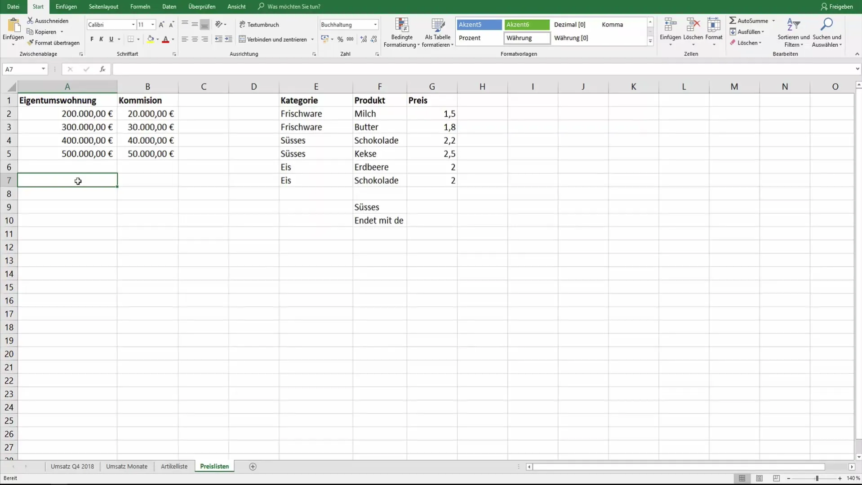Decrease font size with the smaller A icon

coord(171,25)
